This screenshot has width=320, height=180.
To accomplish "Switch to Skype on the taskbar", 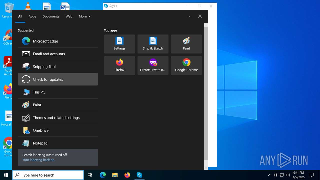I will click(x=139, y=175).
